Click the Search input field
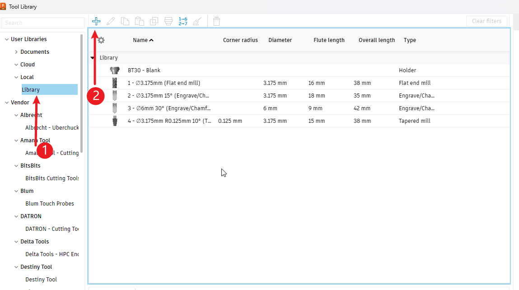Image resolution: width=519 pixels, height=290 pixels. [42, 23]
